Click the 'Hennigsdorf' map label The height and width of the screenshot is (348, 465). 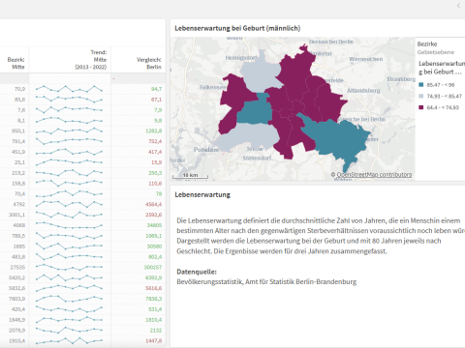[x=241, y=58]
